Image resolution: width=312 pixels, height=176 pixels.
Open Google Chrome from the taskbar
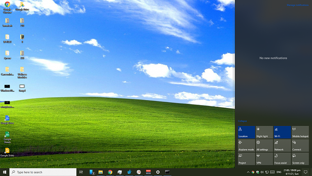pos(110,172)
